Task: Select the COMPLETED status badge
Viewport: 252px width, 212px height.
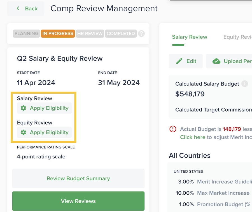Action: click(121, 34)
